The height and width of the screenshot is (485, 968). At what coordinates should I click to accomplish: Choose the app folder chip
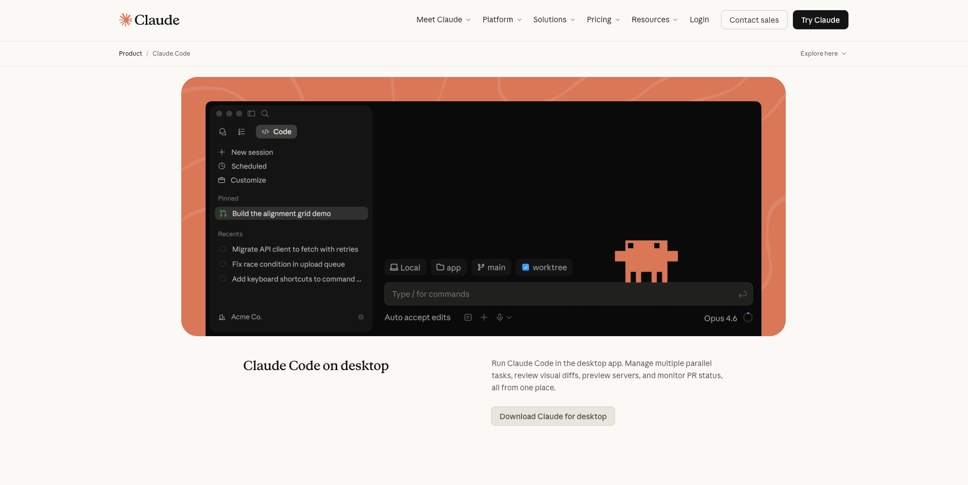click(x=449, y=267)
